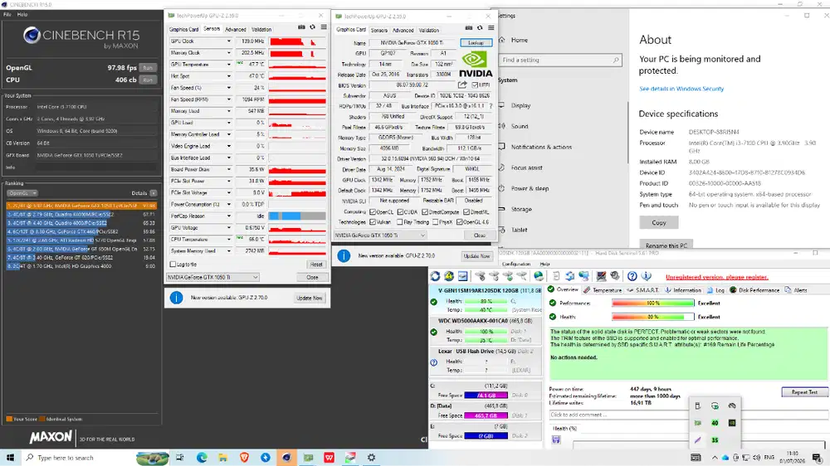Click Windows Start button
The height and width of the screenshot is (466, 830).
[11, 458]
